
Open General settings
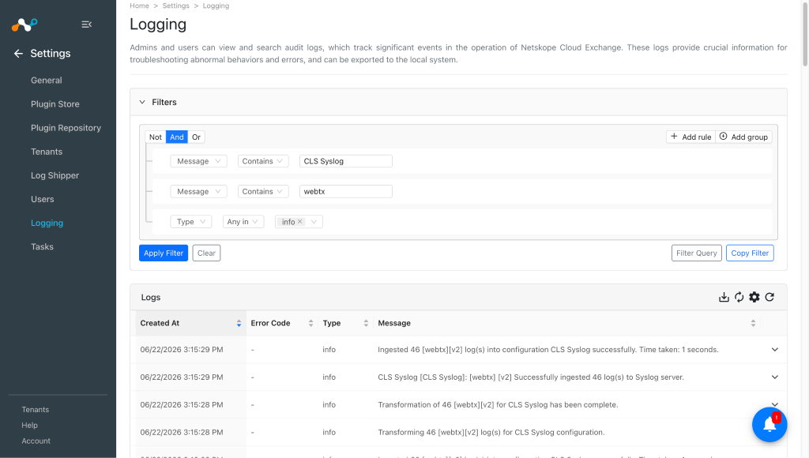point(47,81)
